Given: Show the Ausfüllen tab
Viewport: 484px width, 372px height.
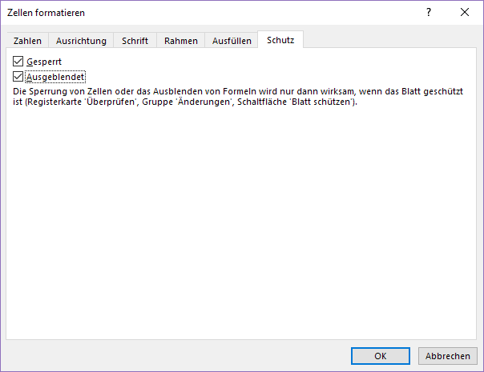Looking at the screenshot, I should tap(232, 41).
